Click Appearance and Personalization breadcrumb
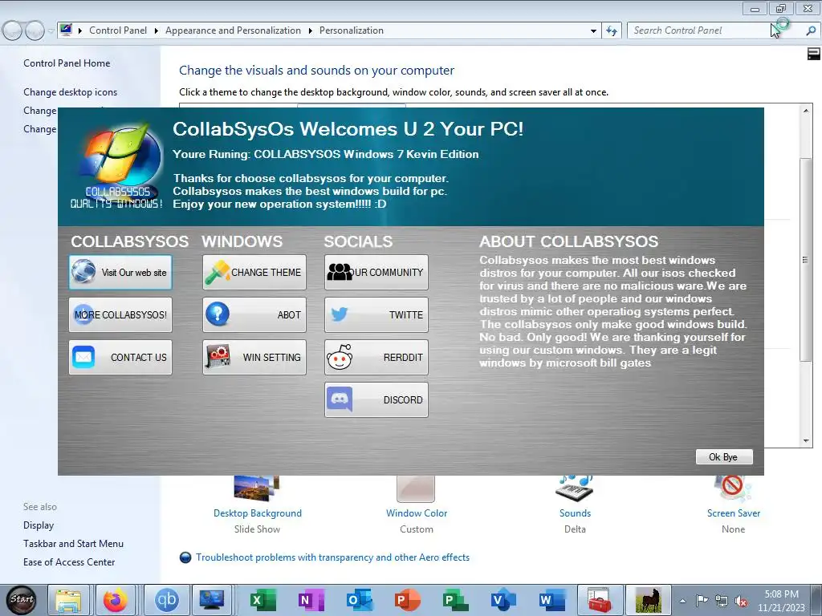822x616 pixels. point(233,30)
